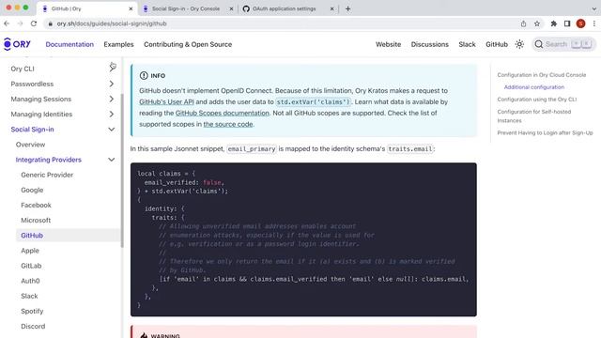Open the side panel icon in Chrome toolbar
This screenshot has width=601, height=338.
[x=567, y=23]
